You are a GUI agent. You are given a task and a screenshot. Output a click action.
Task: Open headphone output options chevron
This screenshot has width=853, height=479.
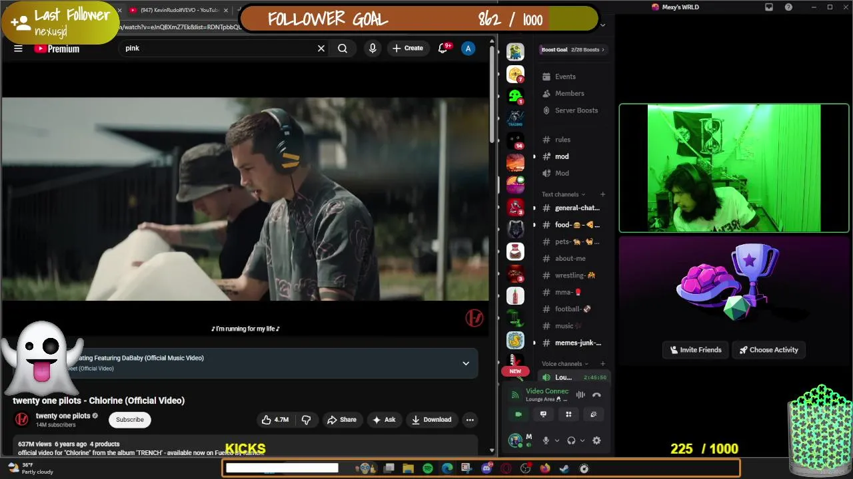coord(582,440)
